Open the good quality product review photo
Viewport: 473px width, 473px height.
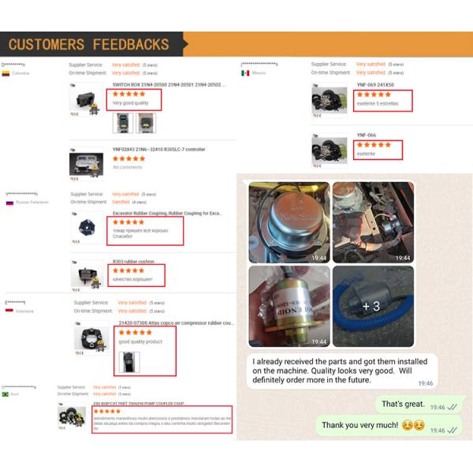tap(129, 362)
